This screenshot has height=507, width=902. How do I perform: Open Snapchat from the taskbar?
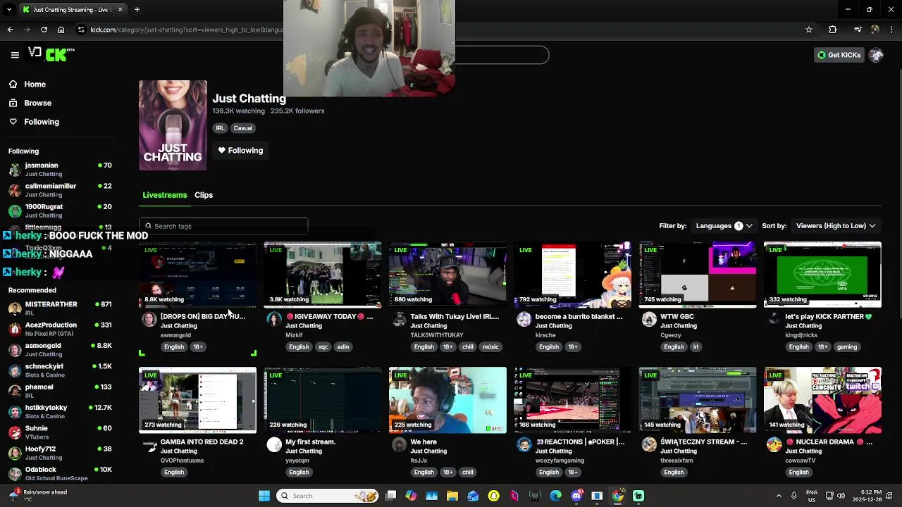click(x=493, y=496)
